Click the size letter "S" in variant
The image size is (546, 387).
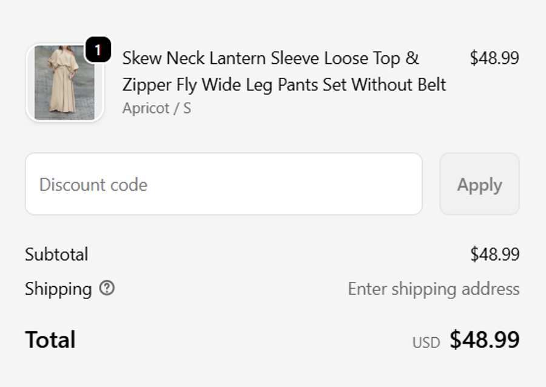point(187,108)
